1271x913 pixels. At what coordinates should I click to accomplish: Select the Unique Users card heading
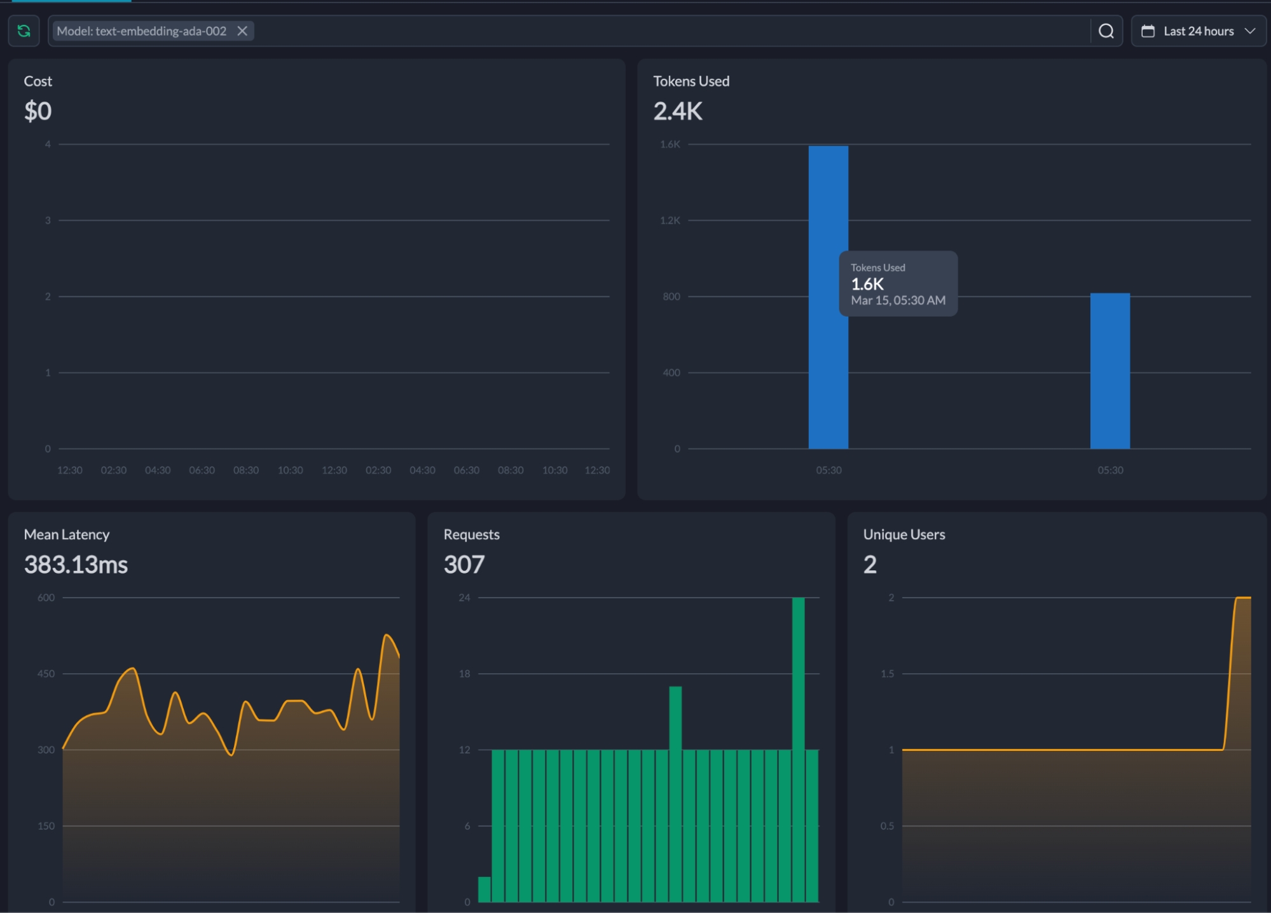(903, 534)
